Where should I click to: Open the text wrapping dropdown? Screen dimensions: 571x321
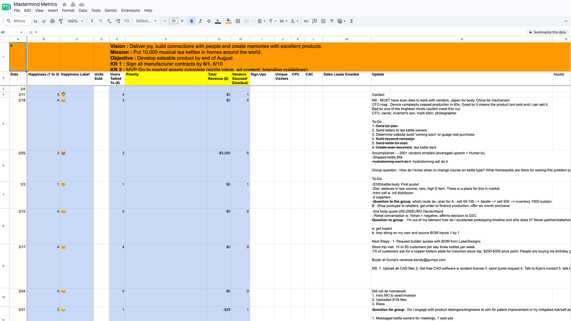[283, 21]
